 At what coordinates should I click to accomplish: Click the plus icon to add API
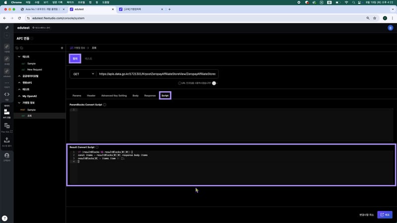62,48
